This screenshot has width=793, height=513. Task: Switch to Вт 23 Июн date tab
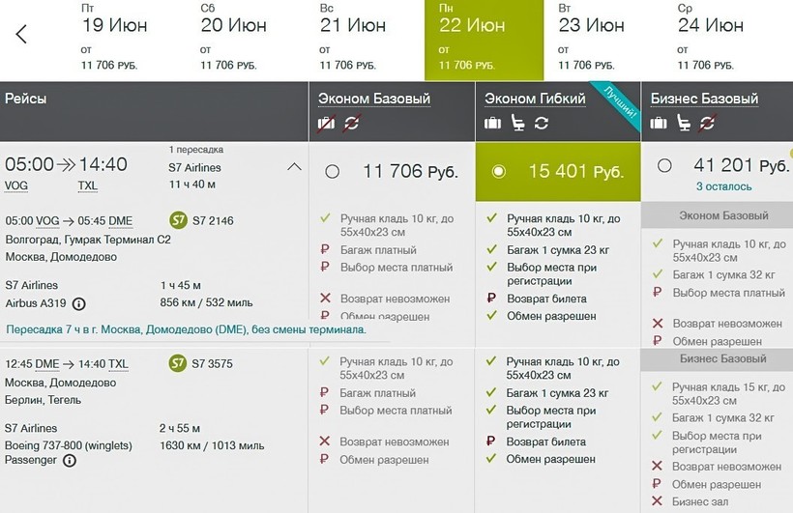[591, 39]
